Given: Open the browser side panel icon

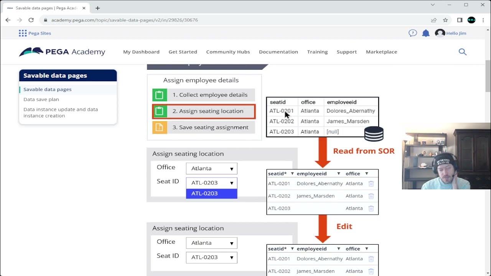Looking at the screenshot, I should (460, 20).
